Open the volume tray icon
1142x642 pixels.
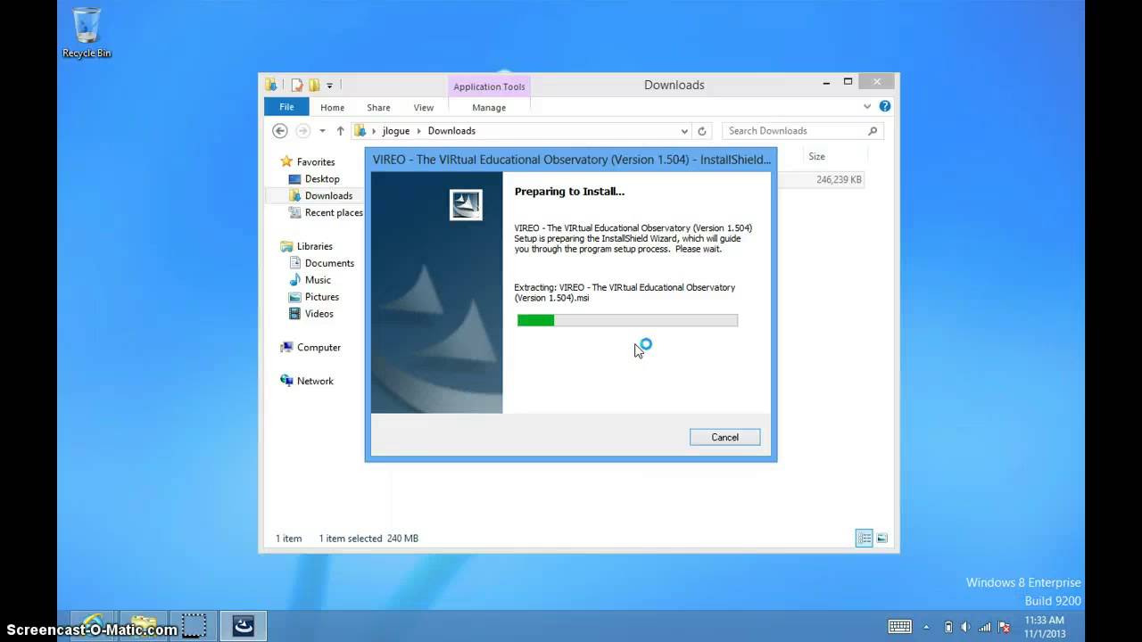point(964,627)
